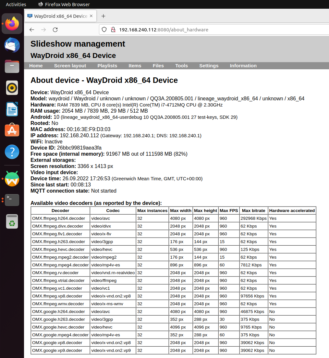Screen dimensions: 329x358
Task: Switch to the Waydroid app icon
Action: (x=12, y=179)
